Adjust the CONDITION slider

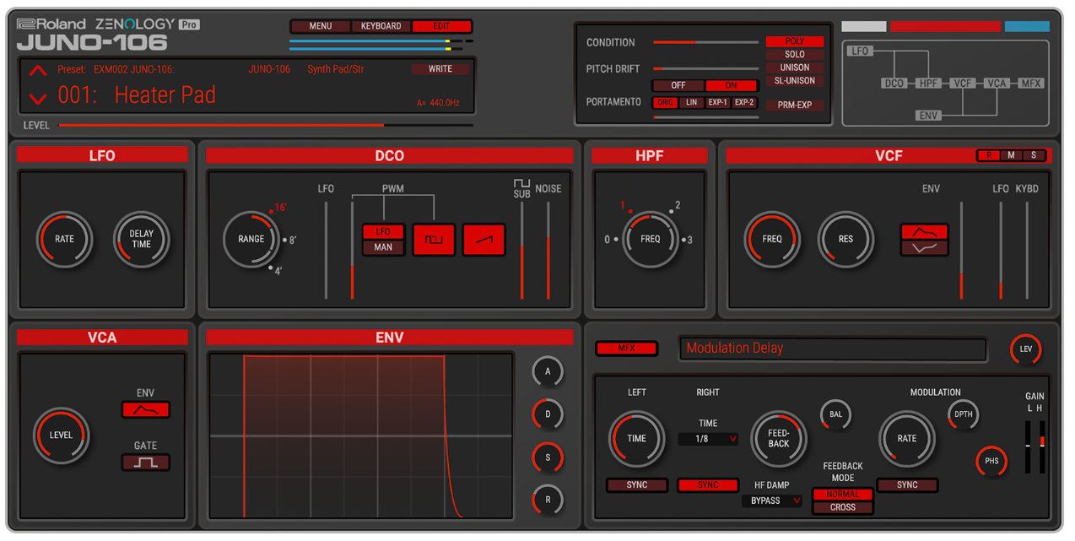[x=705, y=42]
